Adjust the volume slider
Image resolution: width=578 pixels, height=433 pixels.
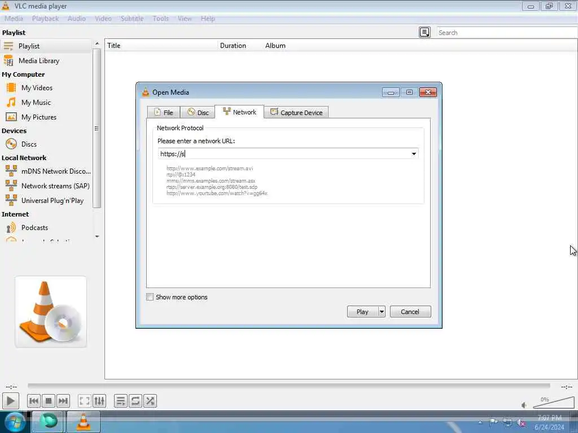tap(554, 403)
